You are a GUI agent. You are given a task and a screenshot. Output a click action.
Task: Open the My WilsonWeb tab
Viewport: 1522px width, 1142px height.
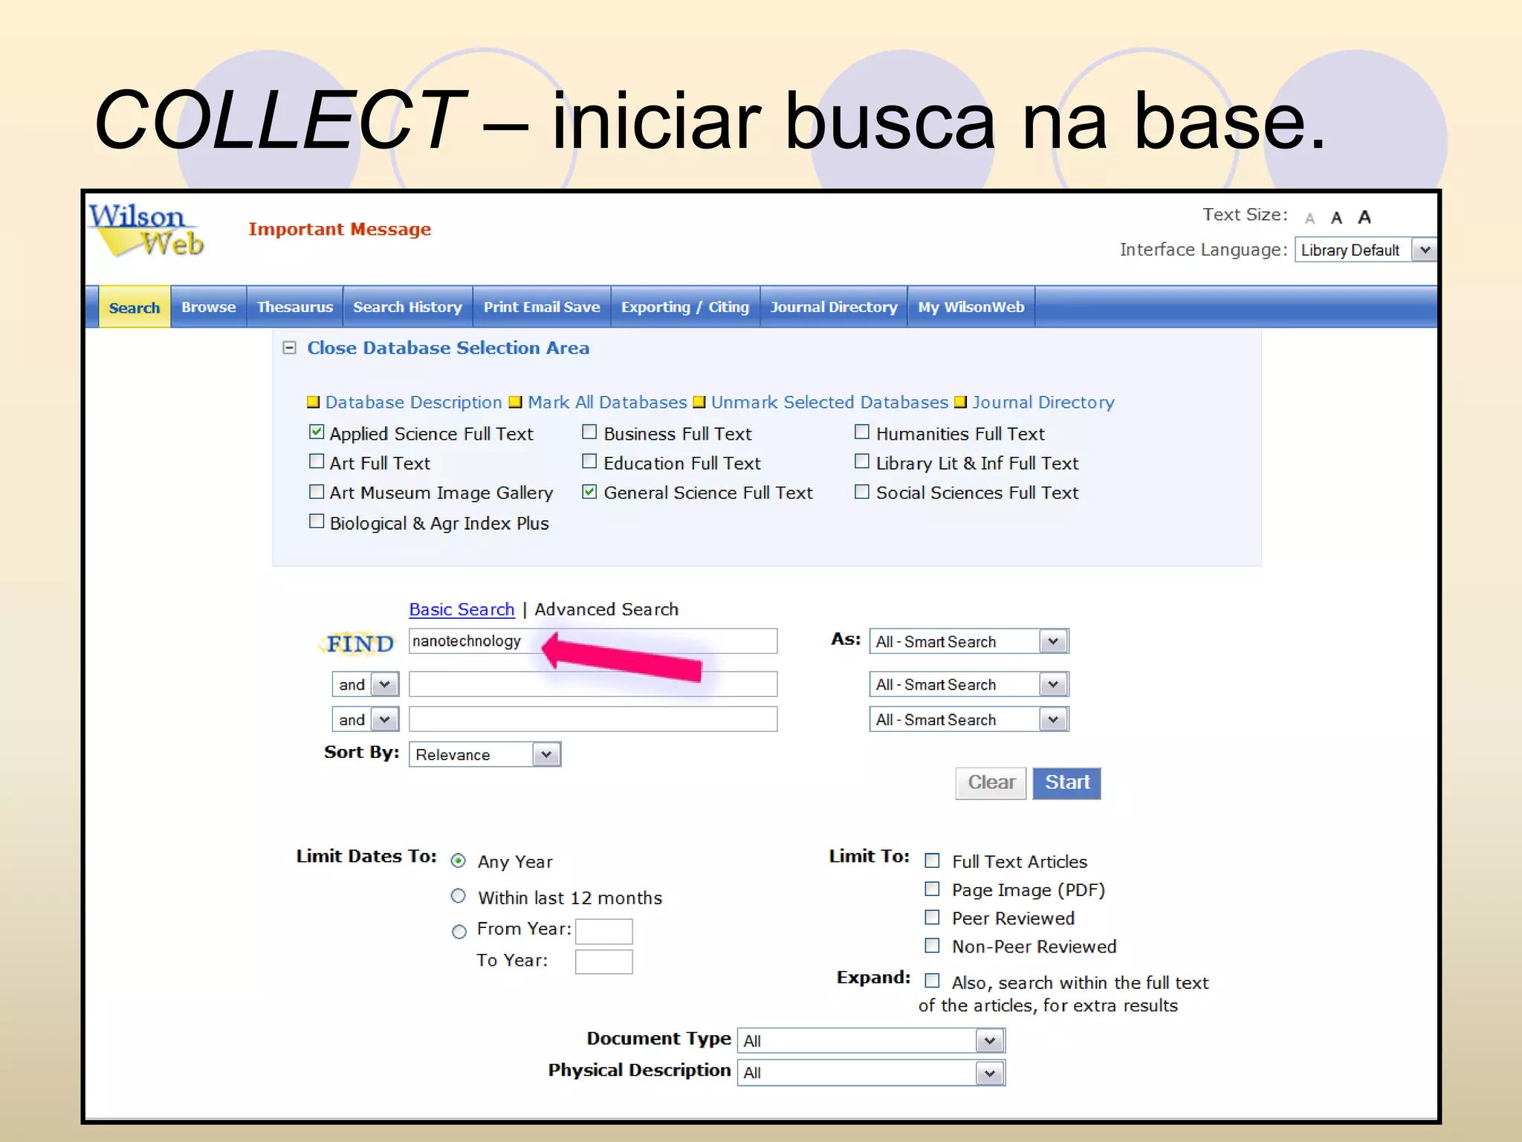coord(971,307)
